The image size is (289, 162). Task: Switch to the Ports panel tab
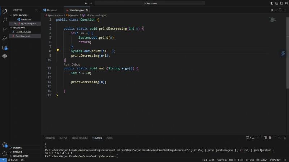[x=109, y=138]
